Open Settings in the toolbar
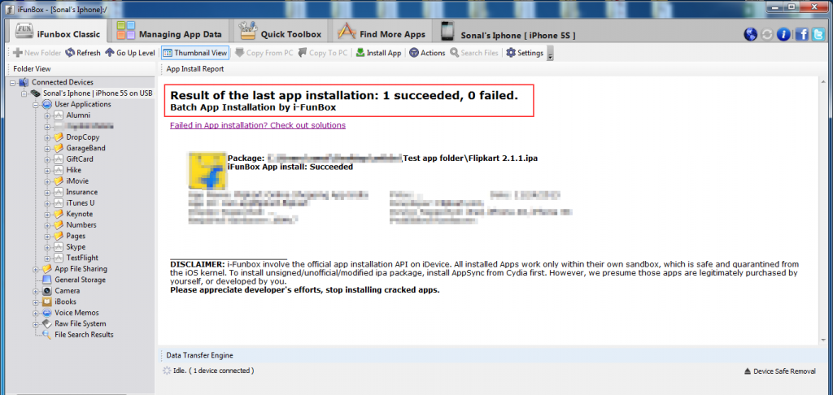833x395 pixels. [x=525, y=53]
